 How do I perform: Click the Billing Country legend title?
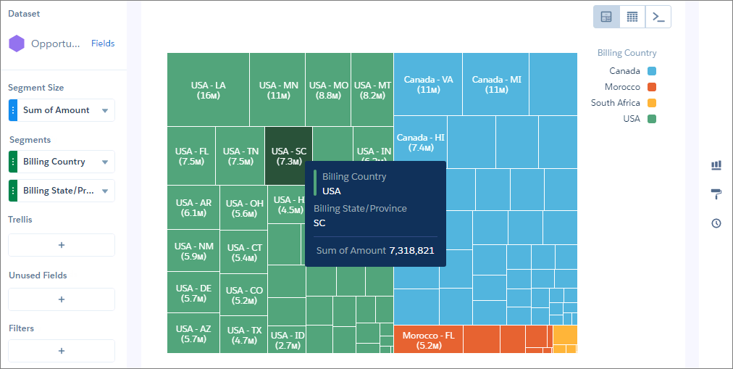(627, 53)
